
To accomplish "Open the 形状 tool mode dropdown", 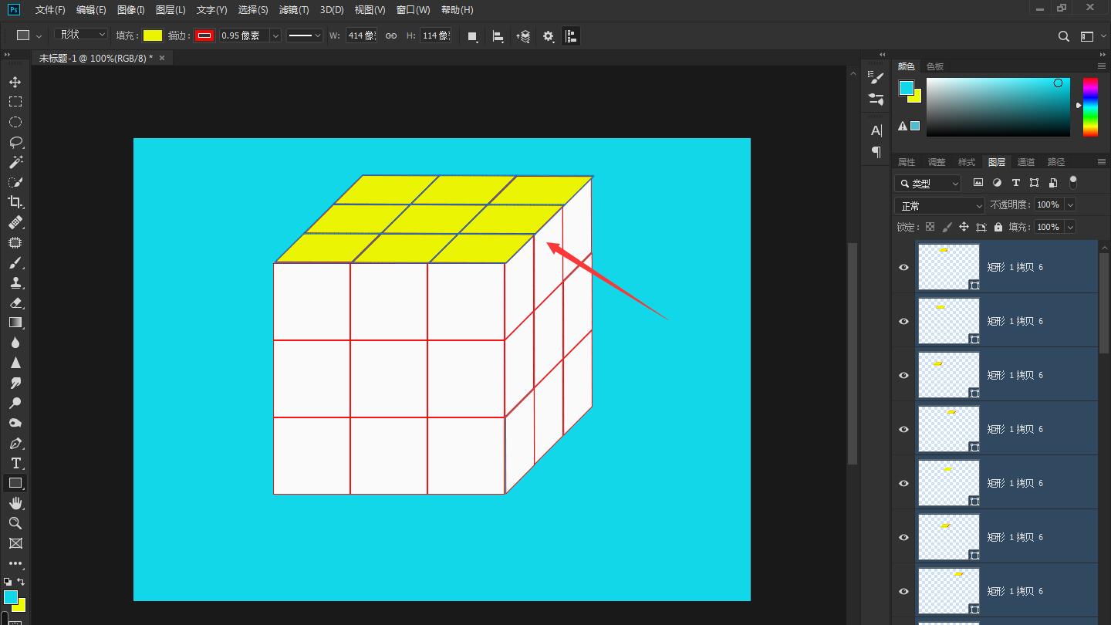I will (x=82, y=35).
